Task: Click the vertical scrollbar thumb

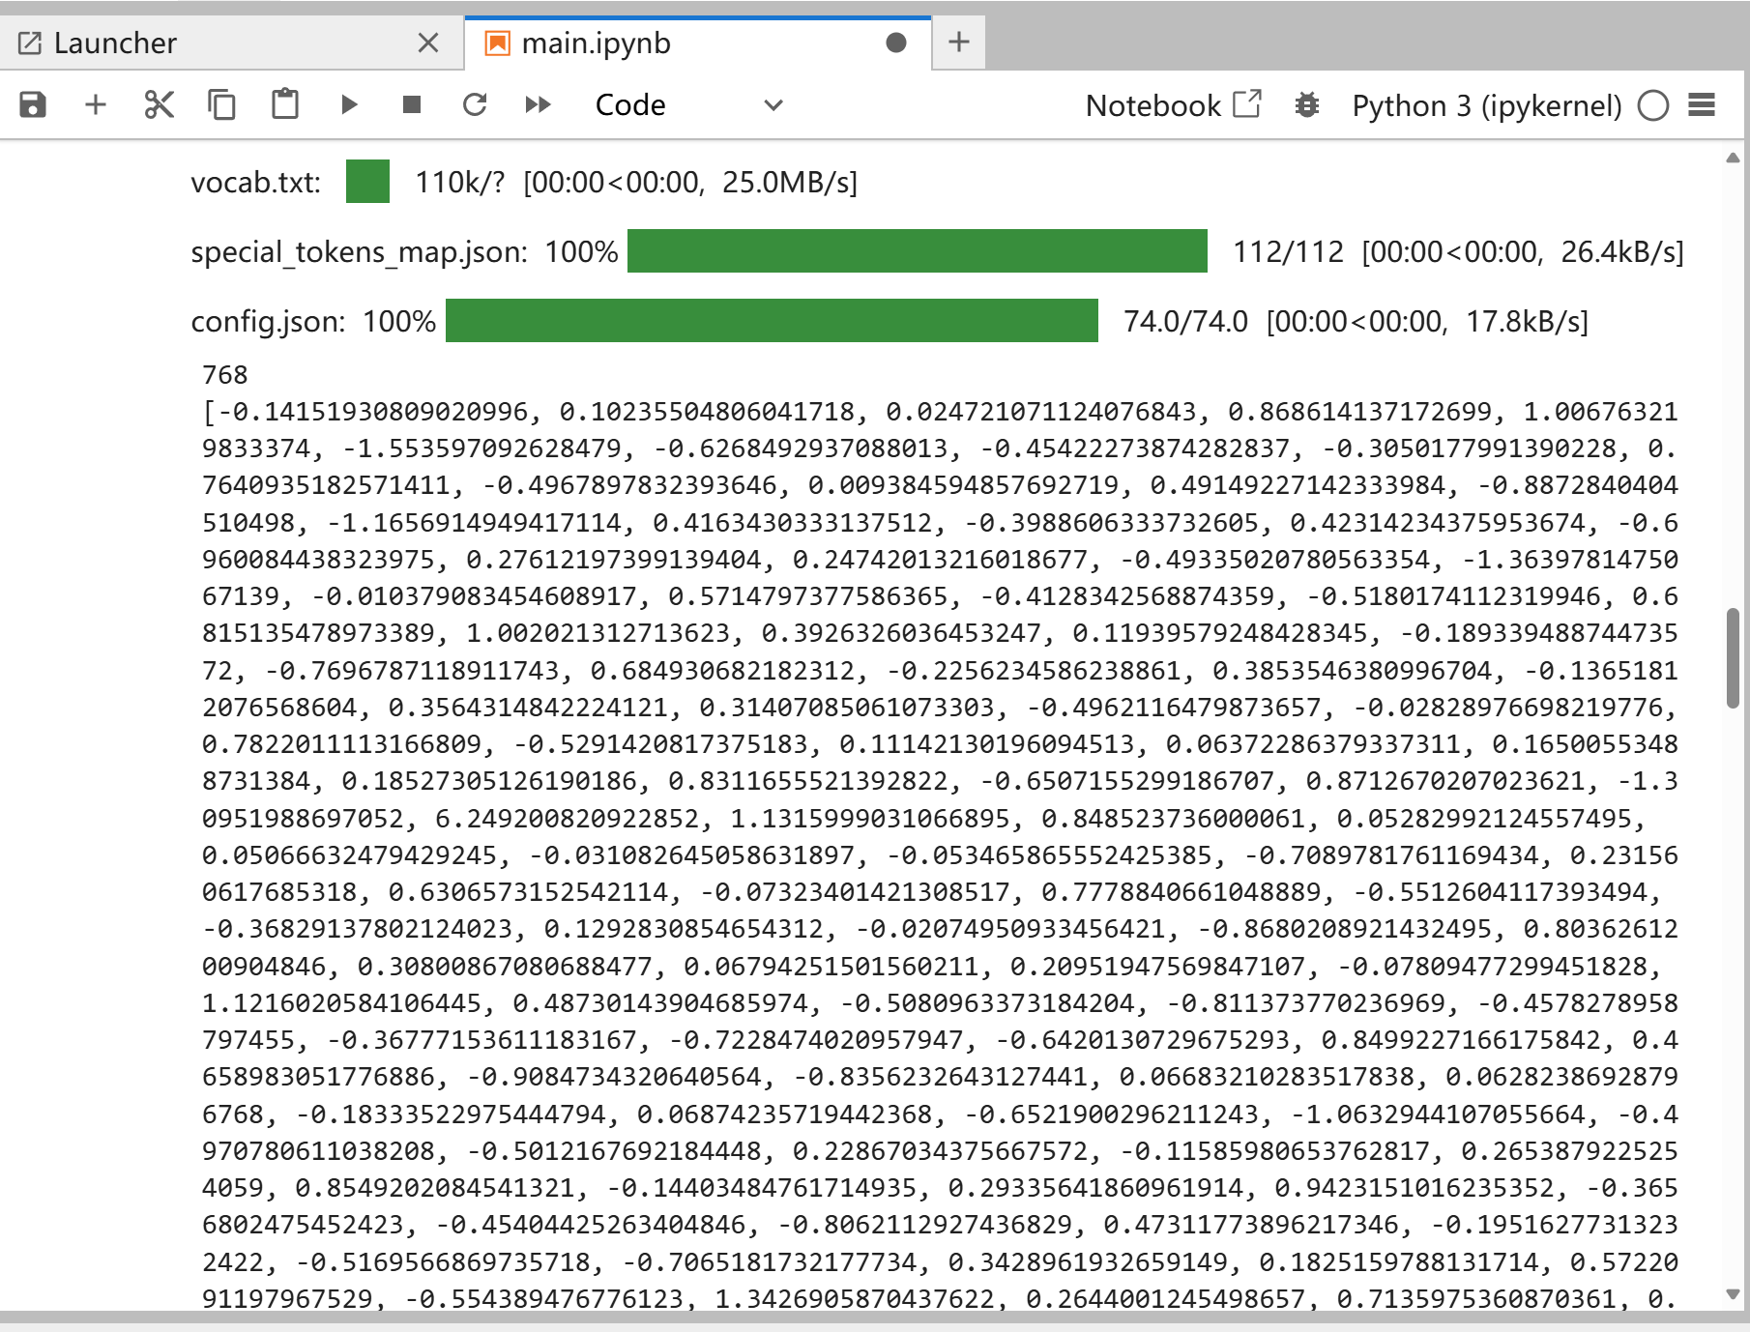Action: [1733, 657]
